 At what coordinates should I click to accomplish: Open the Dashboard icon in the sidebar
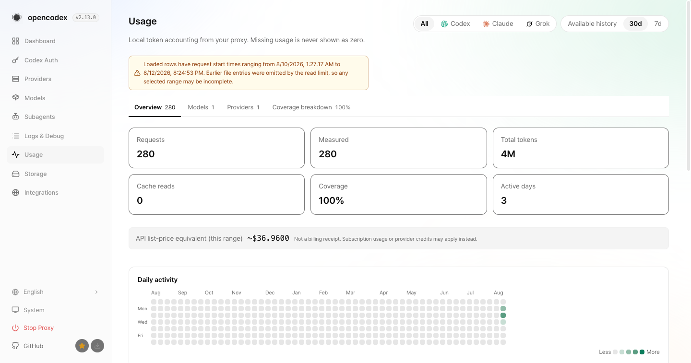pyautogui.click(x=15, y=41)
